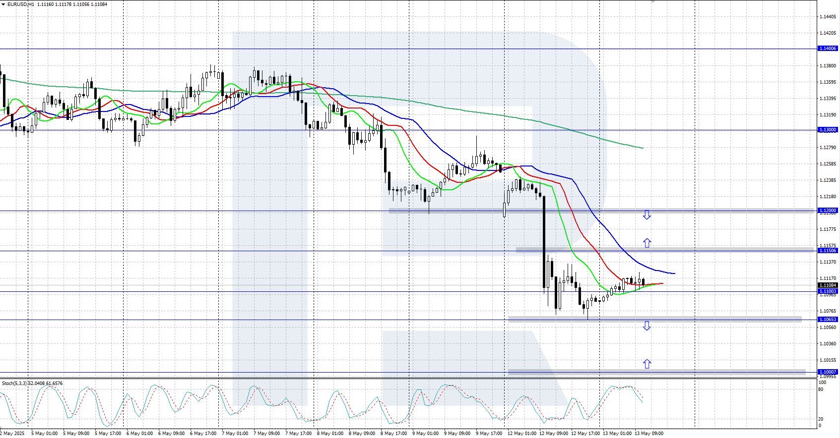
Task: Click the 13 May 09:00 time label
Action: (648, 434)
